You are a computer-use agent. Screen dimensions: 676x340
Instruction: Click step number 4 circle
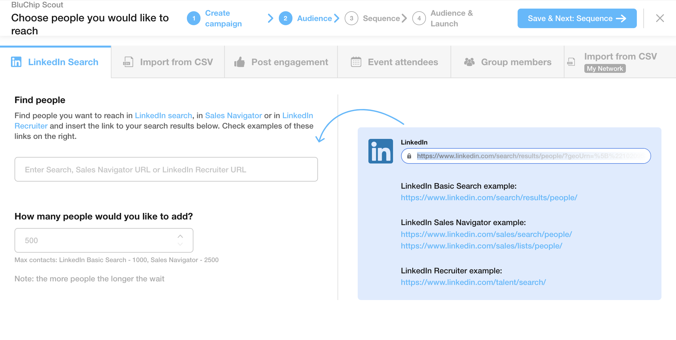click(419, 18)
